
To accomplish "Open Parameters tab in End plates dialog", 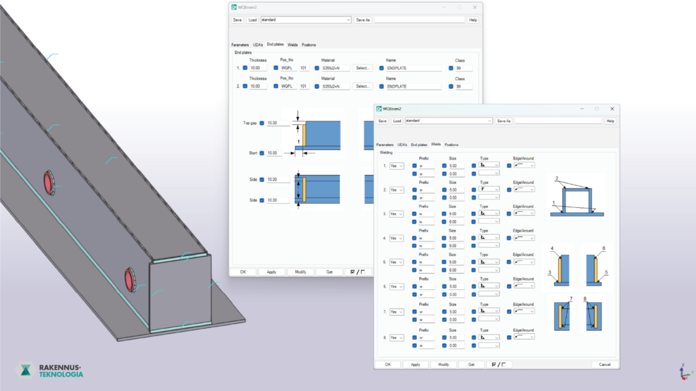I will [x=240, y=45].
